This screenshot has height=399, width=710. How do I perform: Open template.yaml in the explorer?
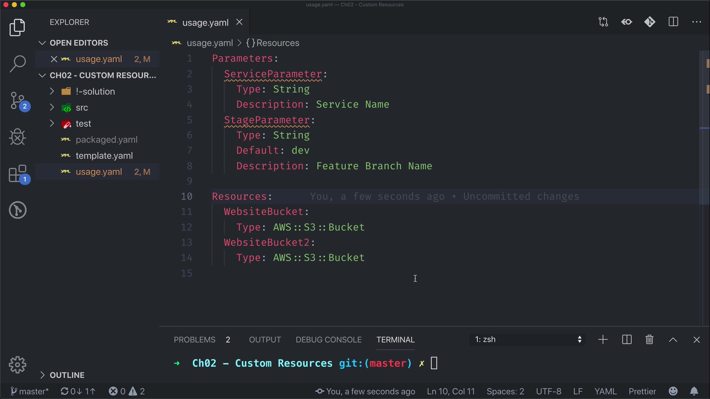click(104, 156)
